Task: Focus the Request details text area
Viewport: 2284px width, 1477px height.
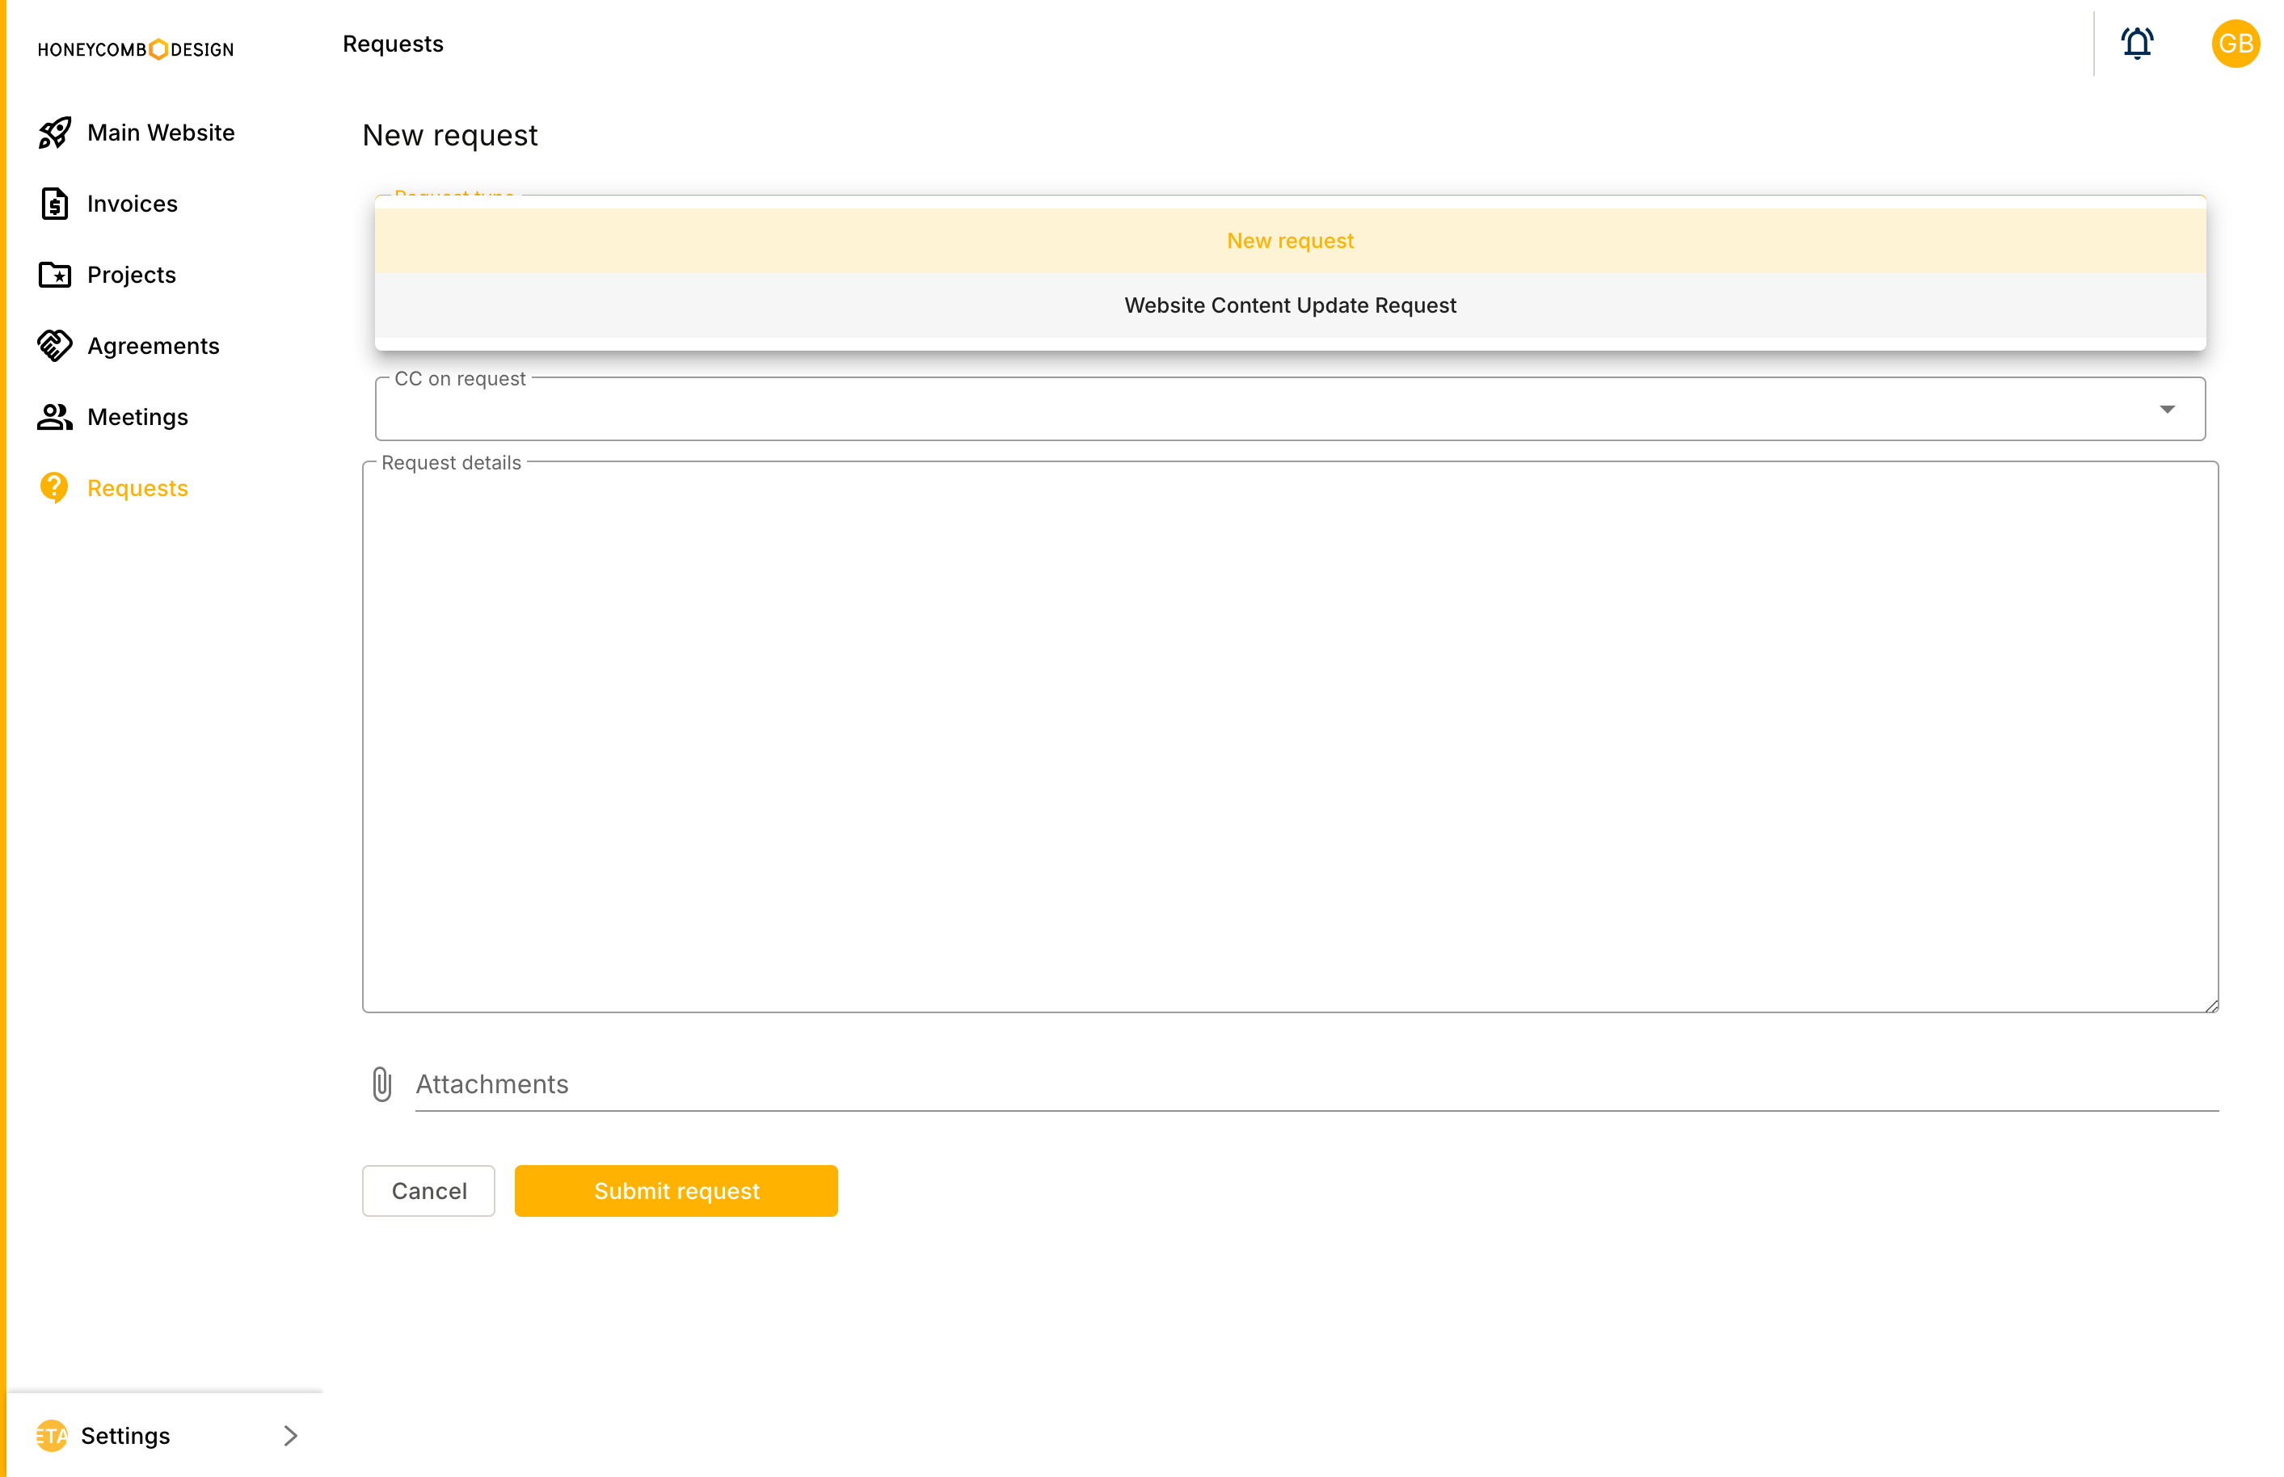Action: (x=1289, y=737)
